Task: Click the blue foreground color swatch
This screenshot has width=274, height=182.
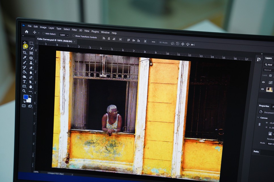Action: [x=26, y=97]
